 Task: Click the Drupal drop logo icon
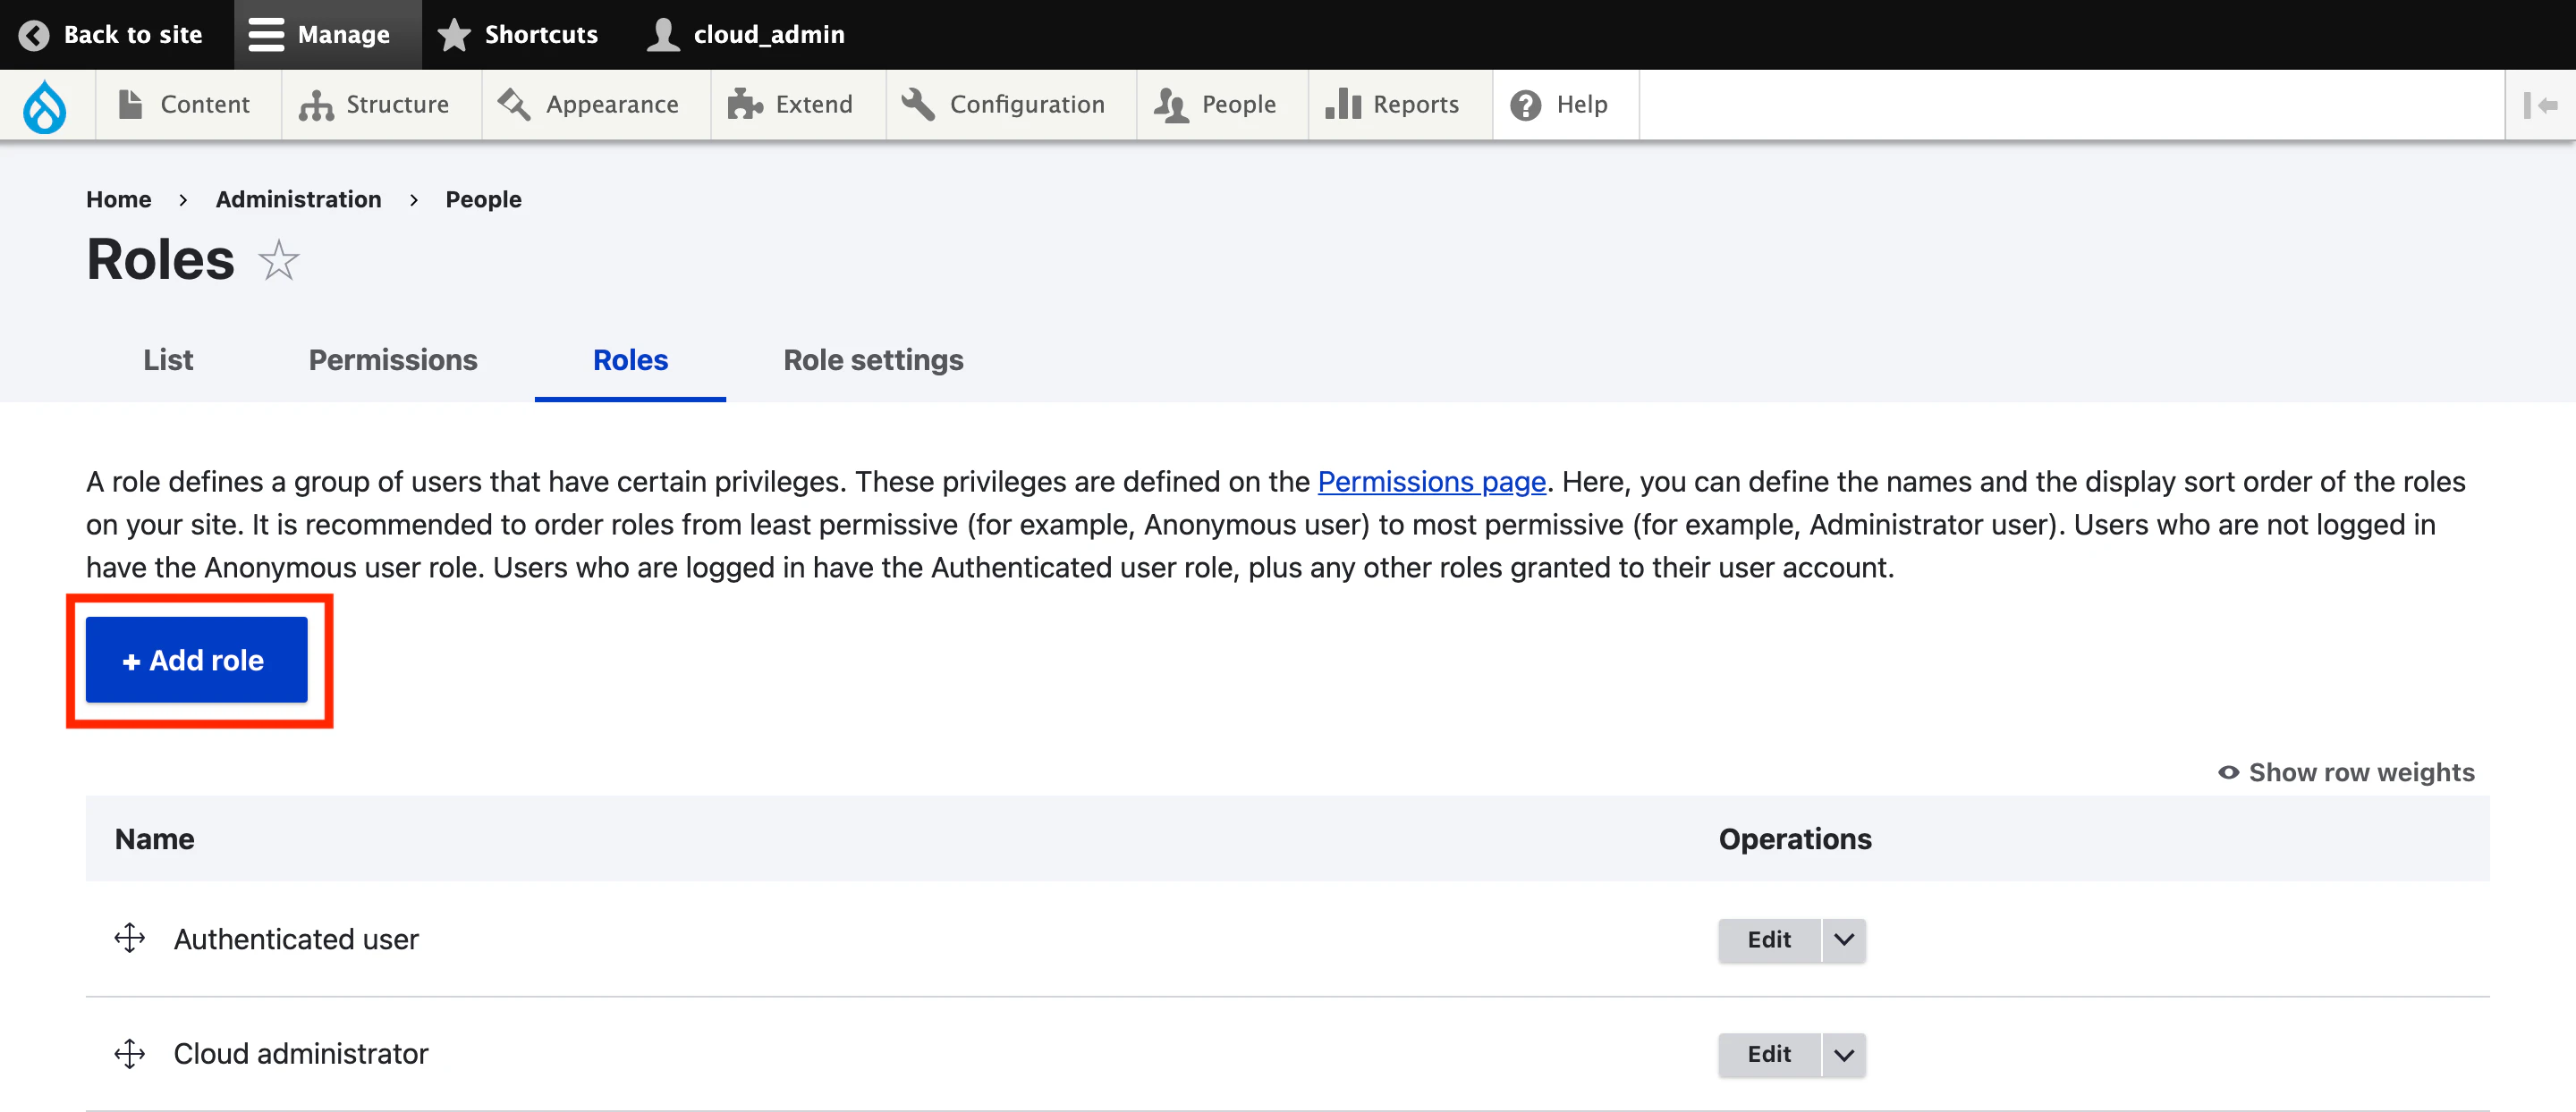pos(45,105)
